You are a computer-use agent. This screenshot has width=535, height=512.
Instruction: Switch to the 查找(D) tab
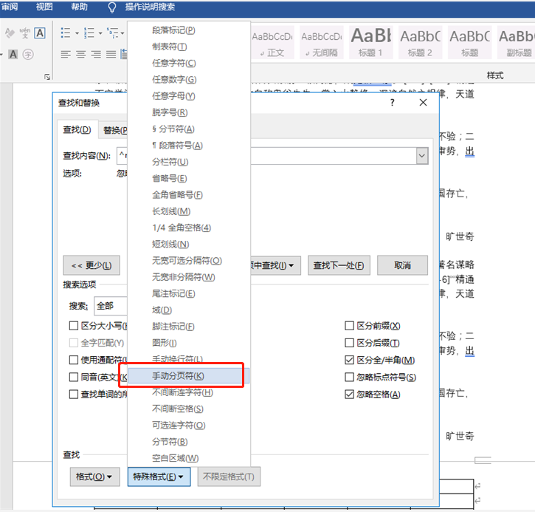click(x=77, y=130)
